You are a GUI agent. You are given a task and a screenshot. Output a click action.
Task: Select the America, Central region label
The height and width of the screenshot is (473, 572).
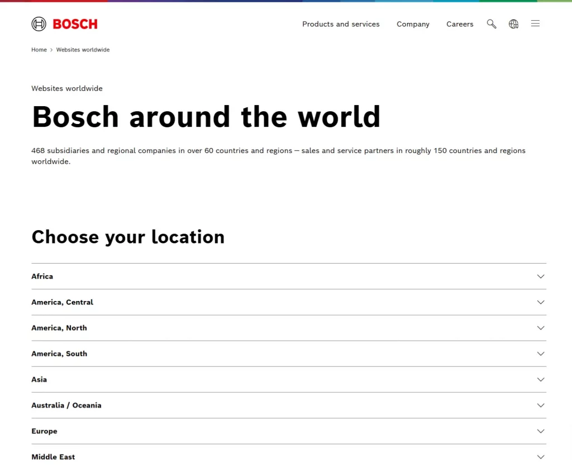(x=63, y=302)
